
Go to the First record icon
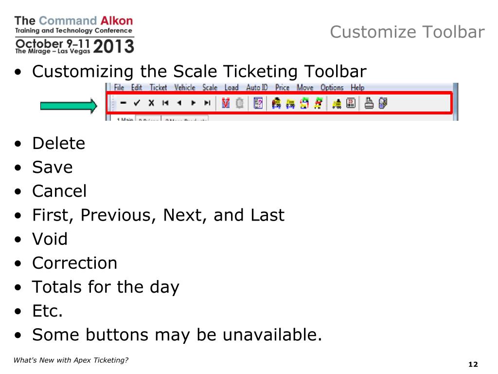tap(165, 103)
